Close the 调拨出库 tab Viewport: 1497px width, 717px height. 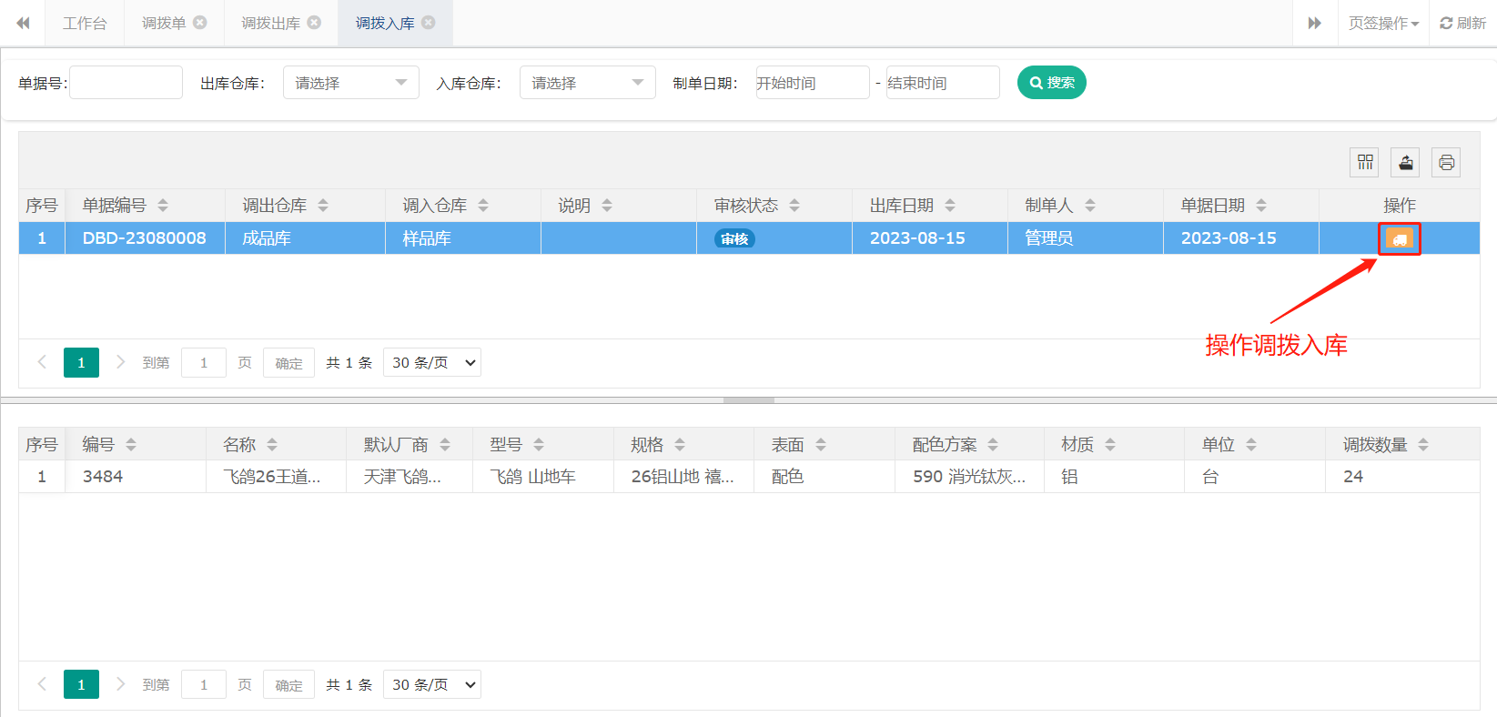315,23
